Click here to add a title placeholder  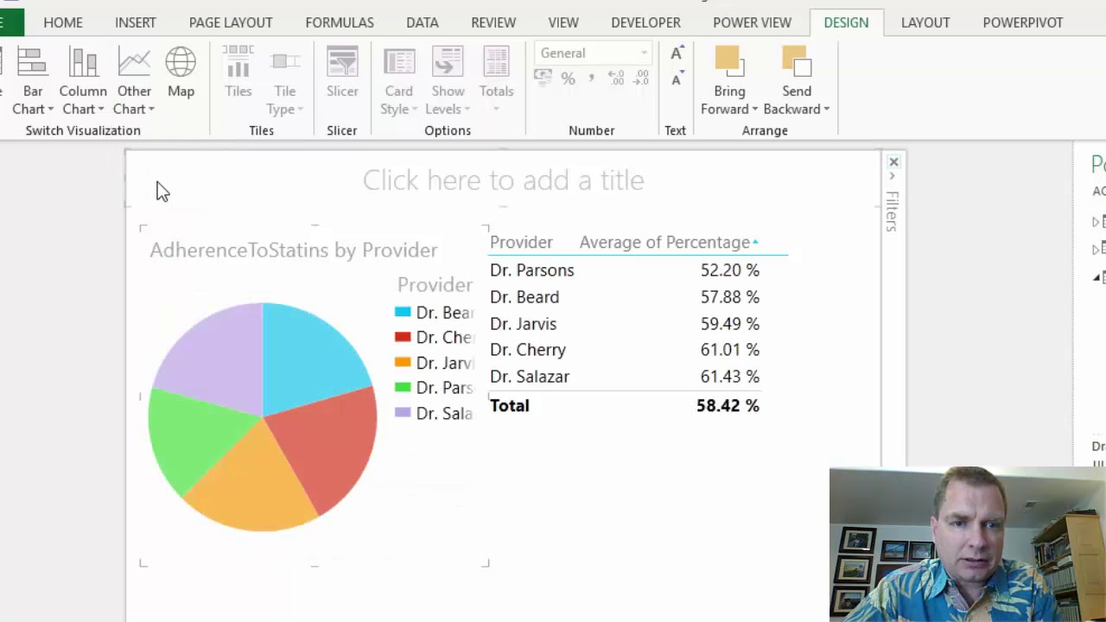[x=503, y=180]
